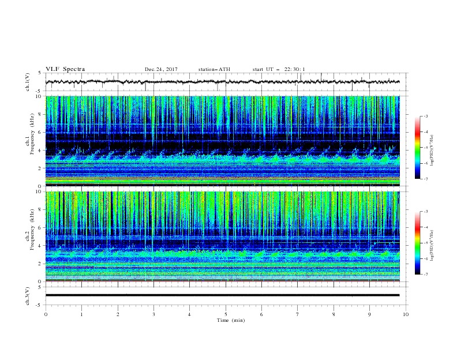Viewport: 457px width, 353px height.
Task: Click the "7" tick label on Time axis
Action: click(298, 314)
